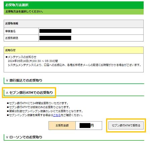Select the お受取金額 label cell
Screen dimensions: 150x143
point(62,126)
